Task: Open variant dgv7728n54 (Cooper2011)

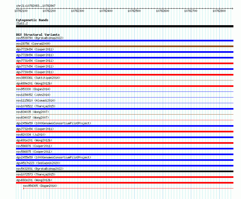Action: point(35,55)
